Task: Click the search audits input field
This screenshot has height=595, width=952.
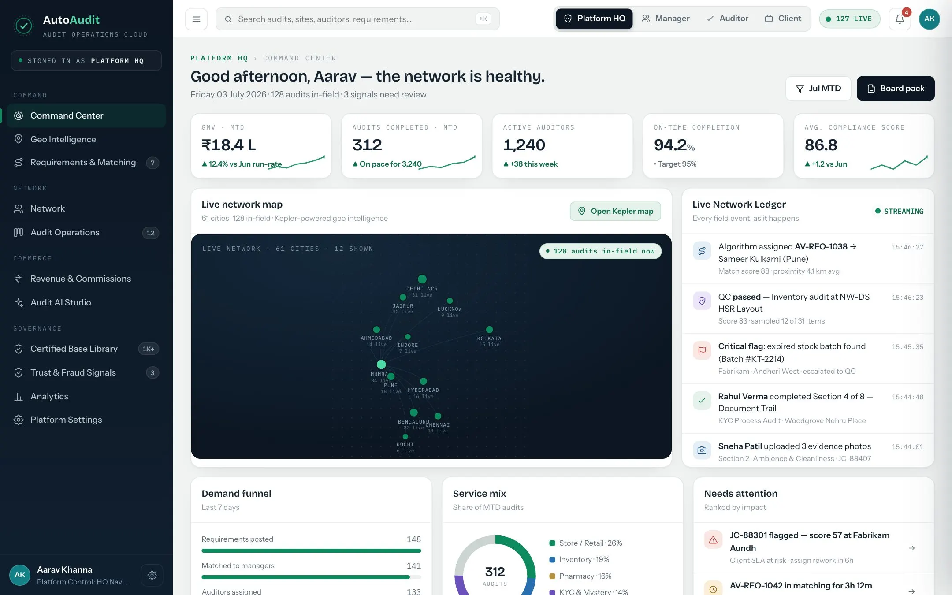Action: tap(357, 19)
